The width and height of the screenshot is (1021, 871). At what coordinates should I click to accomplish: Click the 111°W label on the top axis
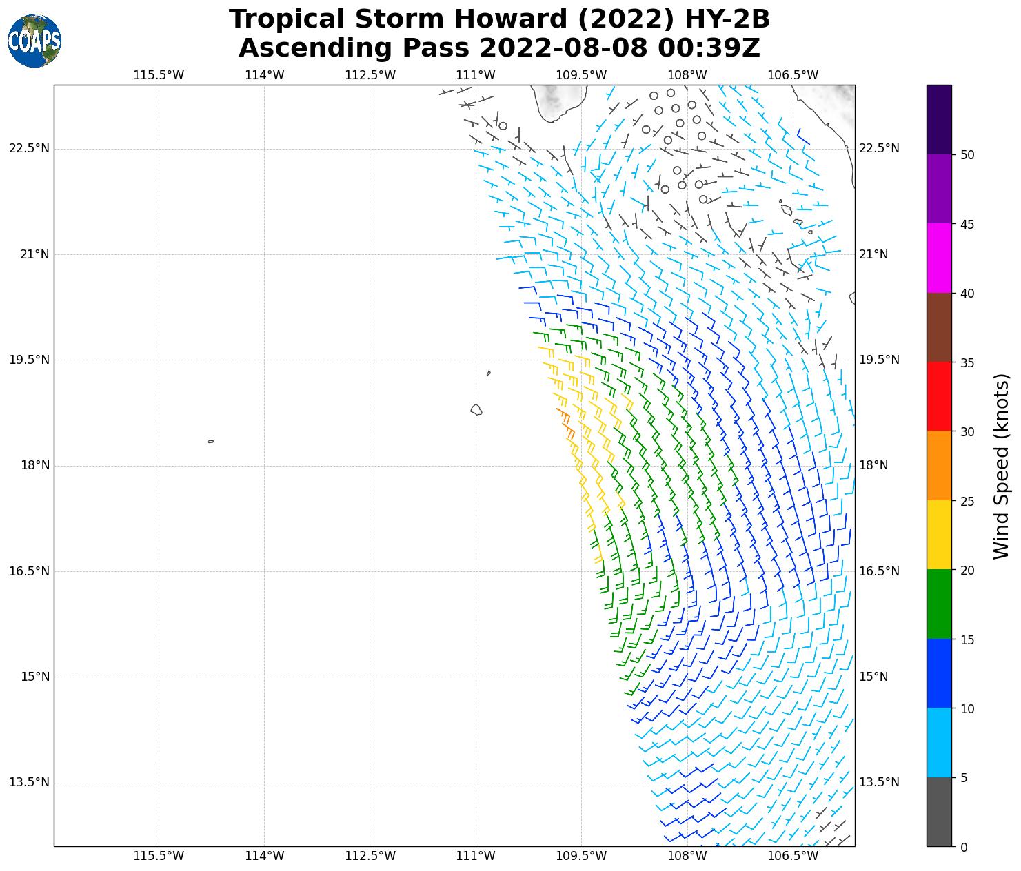476,75
